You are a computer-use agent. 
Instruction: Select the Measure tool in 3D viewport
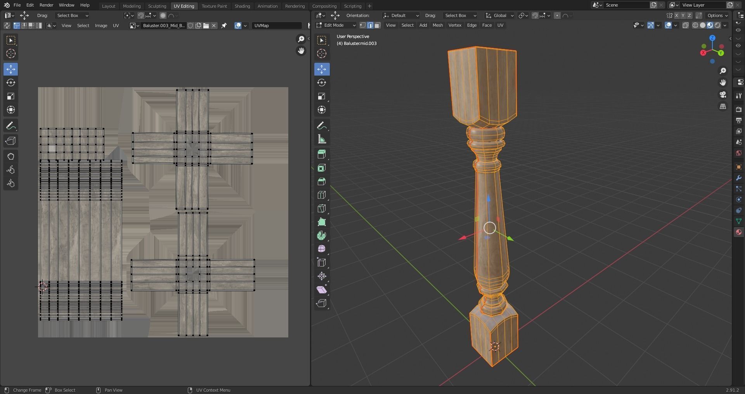pos(322,139)
